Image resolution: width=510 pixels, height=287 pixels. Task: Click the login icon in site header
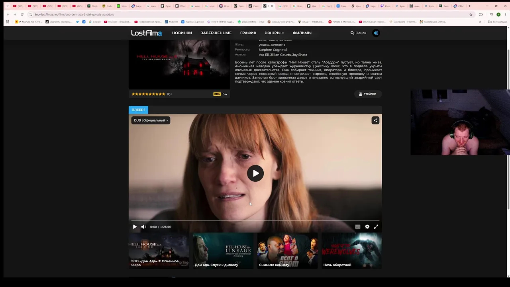click(x=376, y=33)
